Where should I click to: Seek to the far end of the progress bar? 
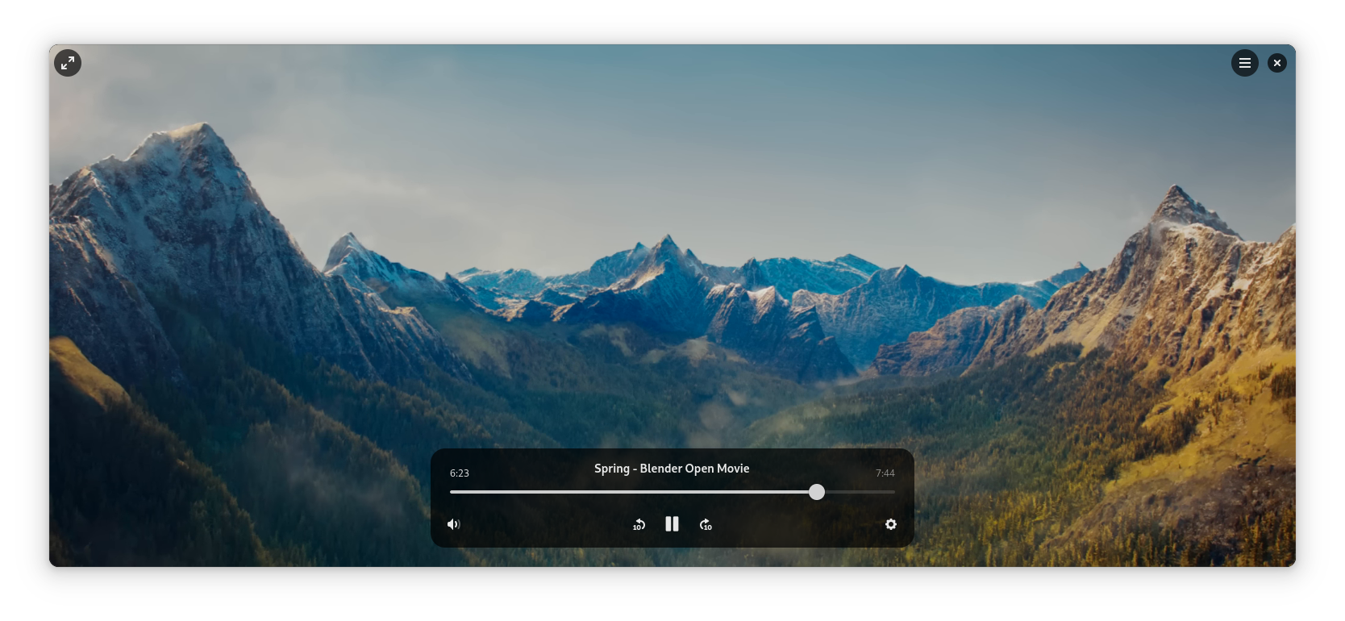893,492
